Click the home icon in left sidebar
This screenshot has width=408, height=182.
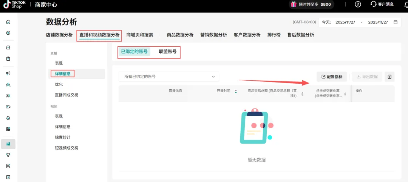tap(8, 22)
